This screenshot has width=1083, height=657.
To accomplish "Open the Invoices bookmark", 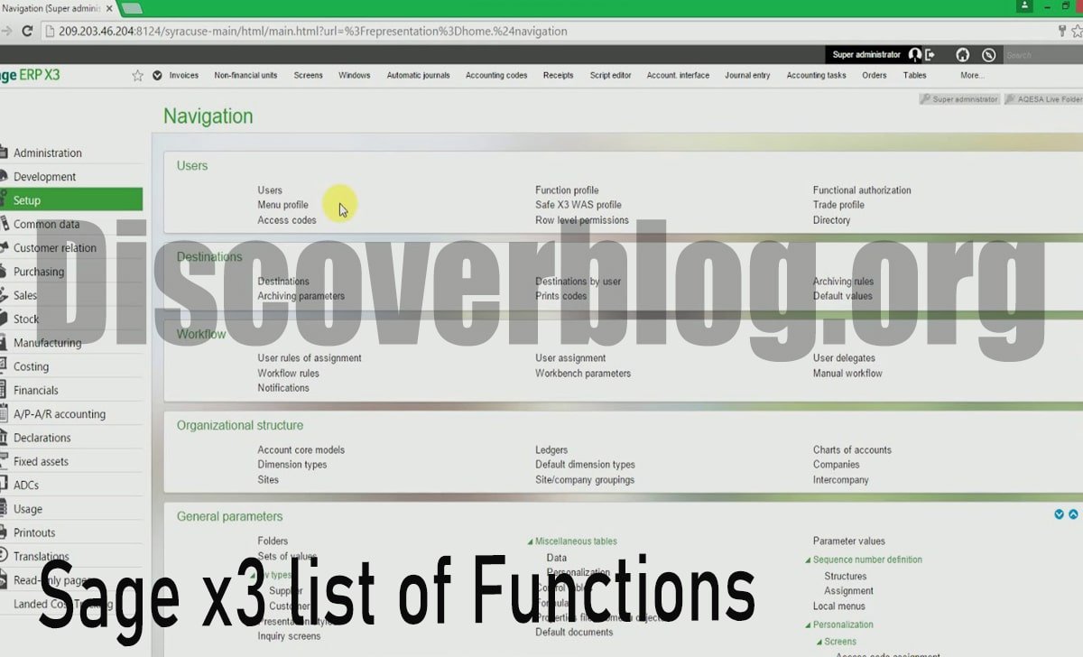I will pos(184,76).
